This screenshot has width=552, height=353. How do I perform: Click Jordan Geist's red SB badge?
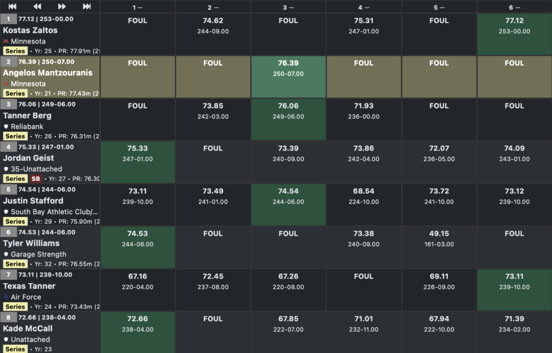[36, 179]
